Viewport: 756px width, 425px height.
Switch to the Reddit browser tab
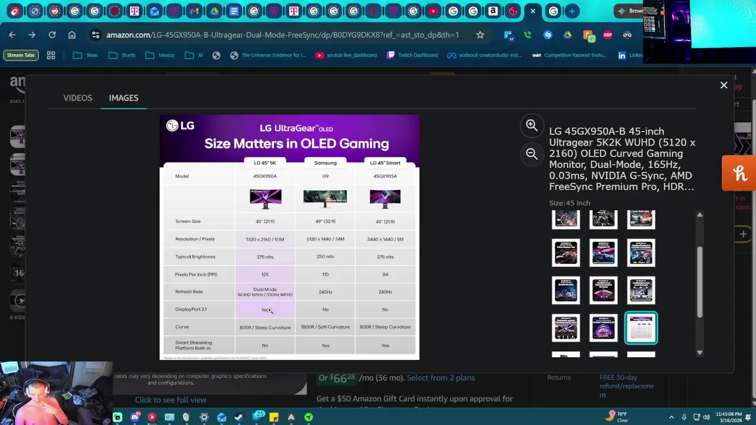point(54,11)
